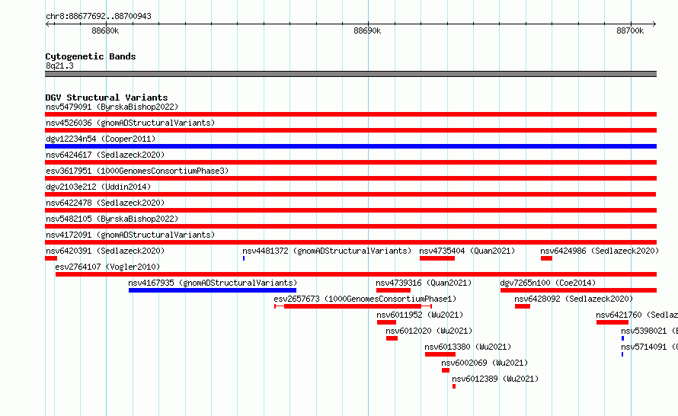The image size is (678, 416).
Task: Click the 88680k ruler label
Action: (x=105, y=30)
